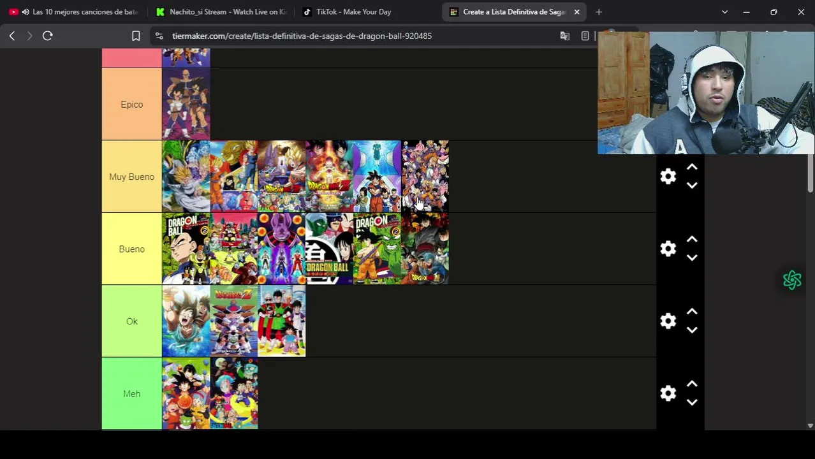Open the ChatGPT extension floating icon
This screenshot has height=459, width=815.
point(792,280)
